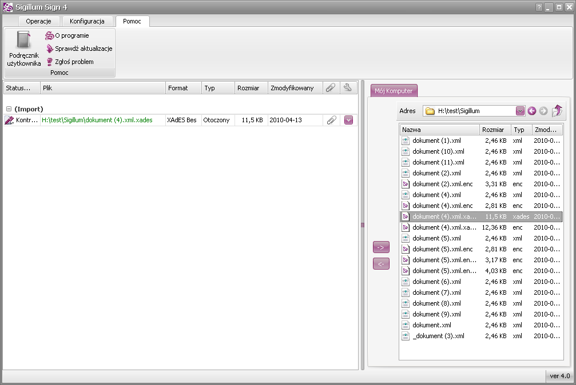Click the <- remove file button
Viewport: 576px width, 385px height.
(381, 263)
